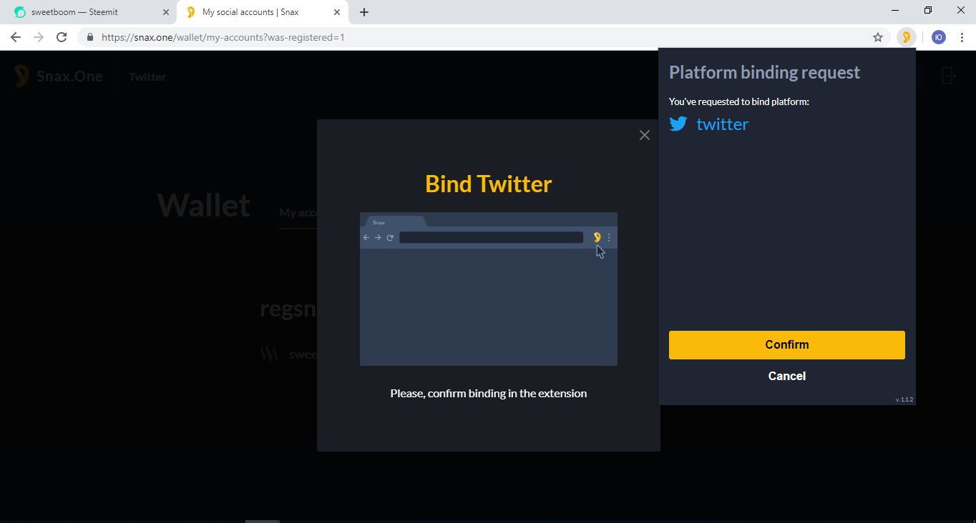
Task: Click the extension version number v. 1.1.2
Action: click(x=904, y=399)
